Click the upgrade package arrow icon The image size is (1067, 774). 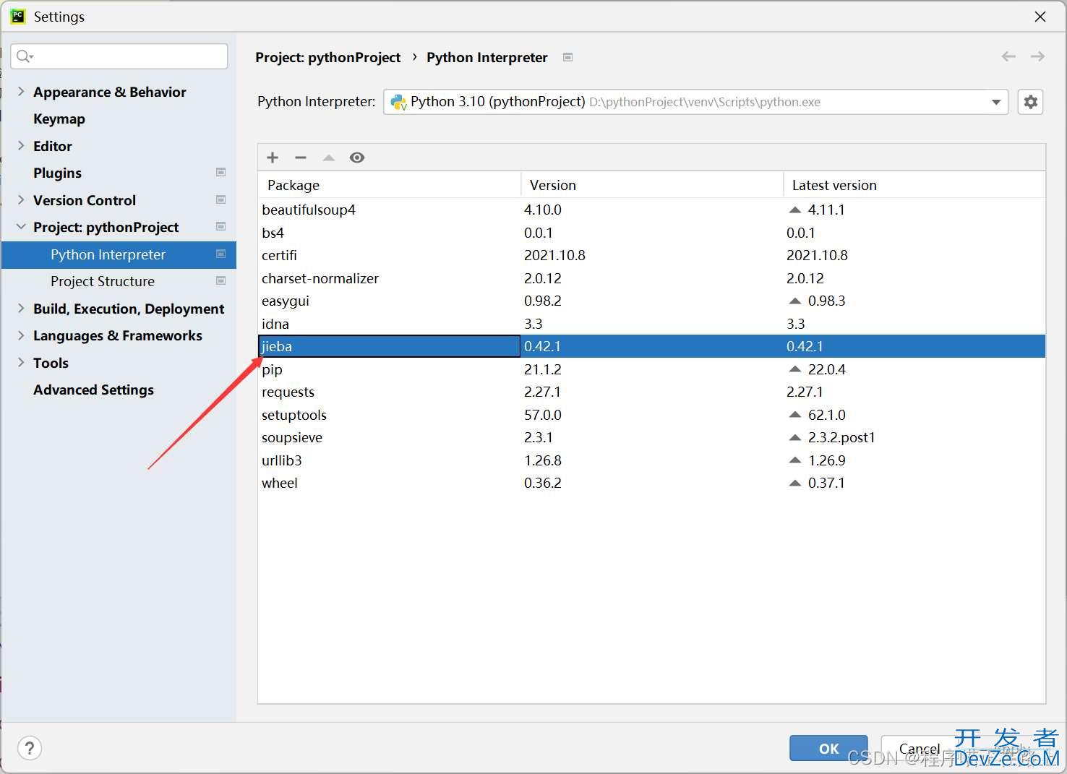pos(329,158)
